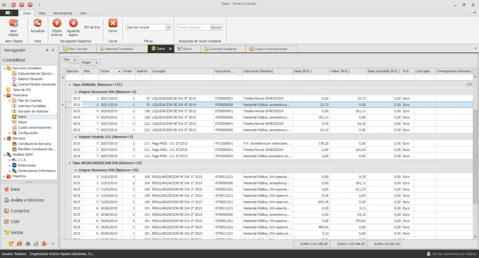The image size is (479, 258).
Task: Collapse the Financiera tree node
Action: 4,96
